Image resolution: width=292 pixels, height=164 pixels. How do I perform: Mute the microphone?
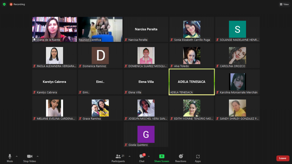(x=10, y=158)
